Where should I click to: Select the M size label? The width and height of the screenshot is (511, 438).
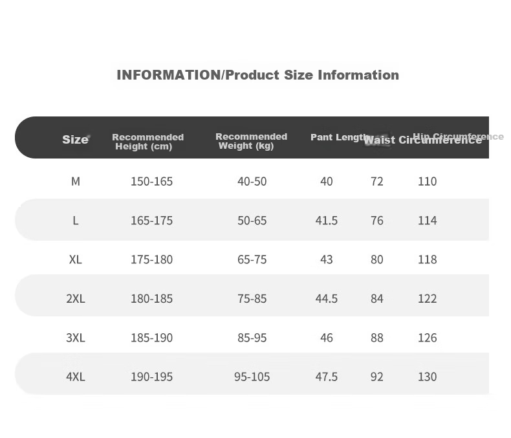76,181
